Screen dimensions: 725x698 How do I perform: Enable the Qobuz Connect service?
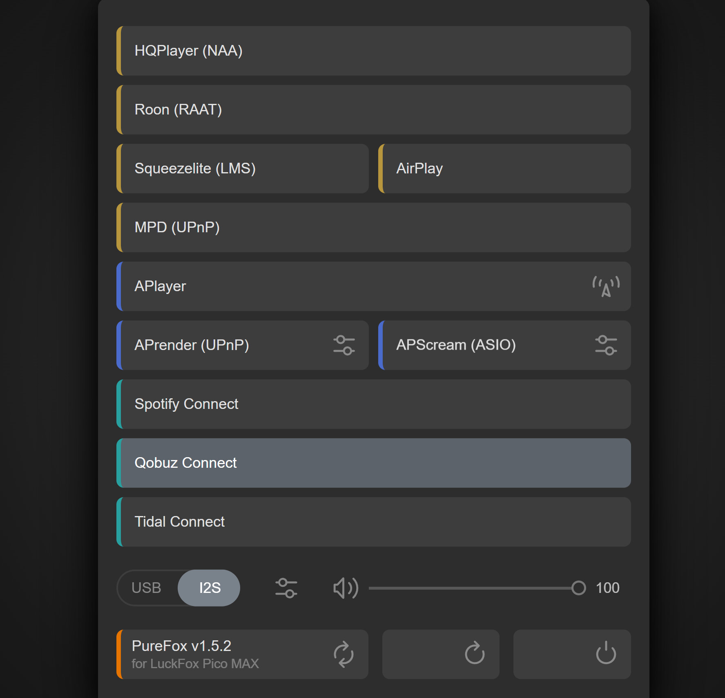[x=373, y=463]
